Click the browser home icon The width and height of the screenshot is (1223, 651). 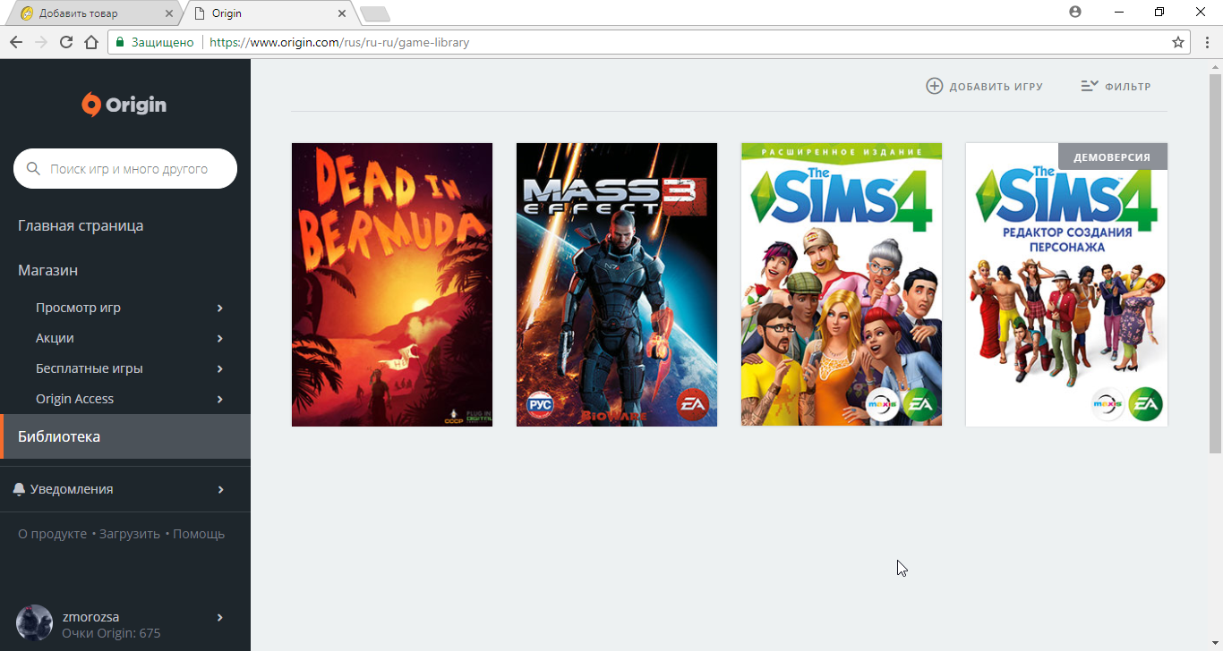click(90, 42)
